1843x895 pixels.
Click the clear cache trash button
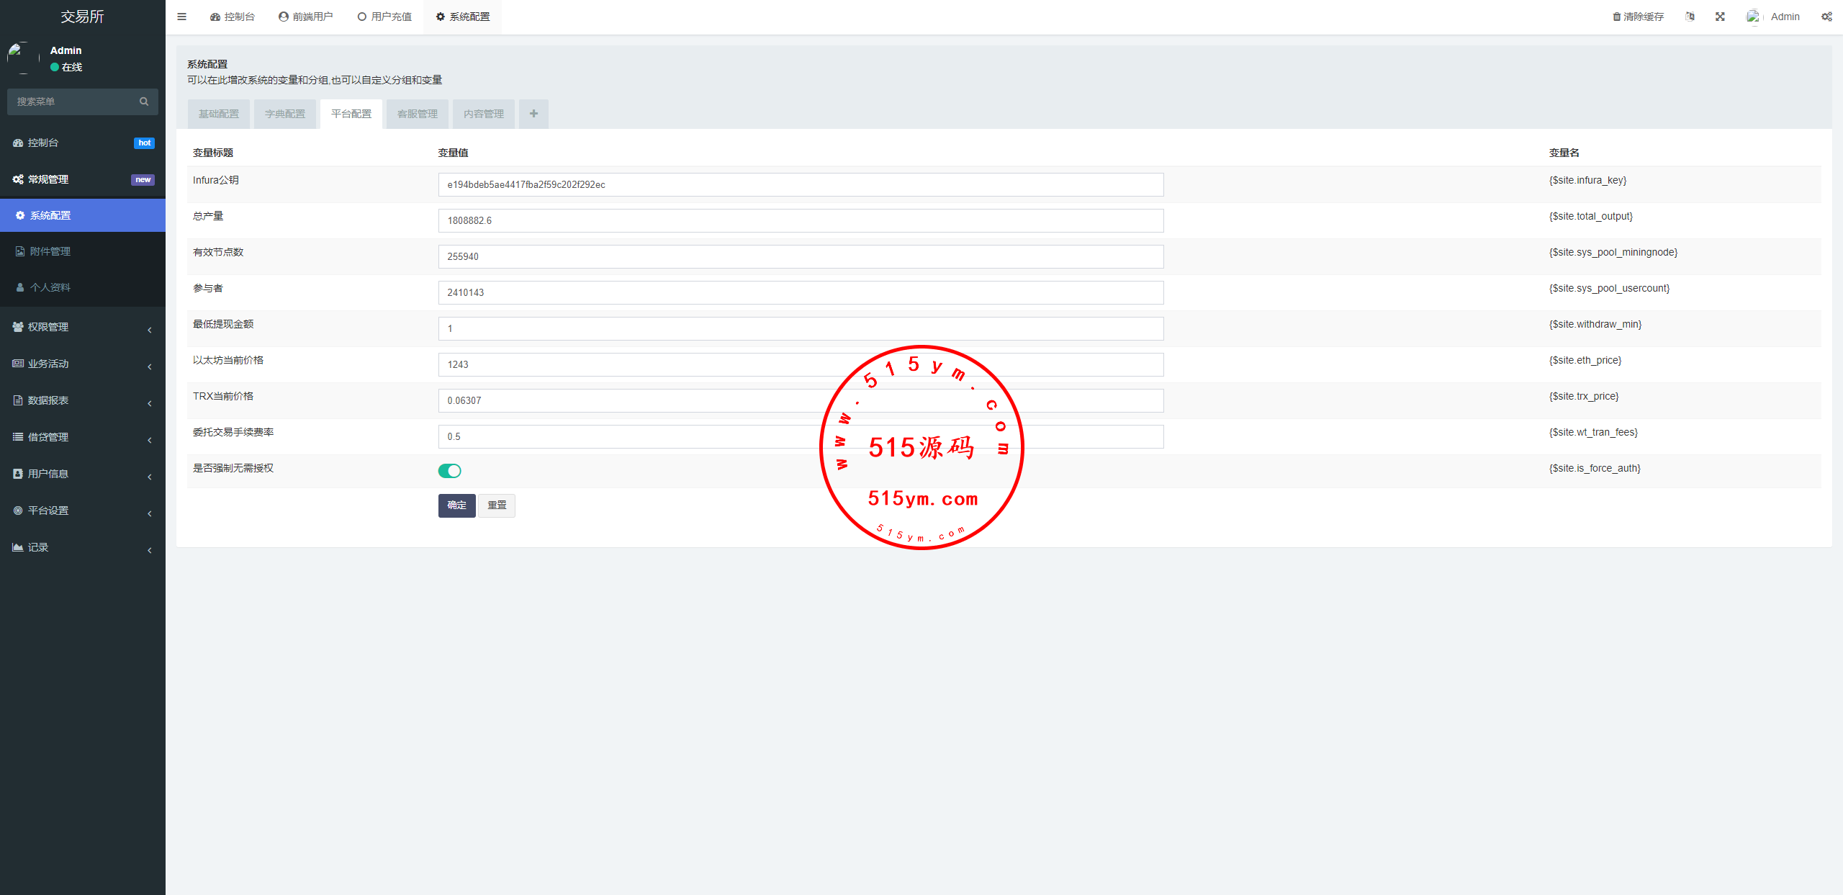[x=1638, y=17]
